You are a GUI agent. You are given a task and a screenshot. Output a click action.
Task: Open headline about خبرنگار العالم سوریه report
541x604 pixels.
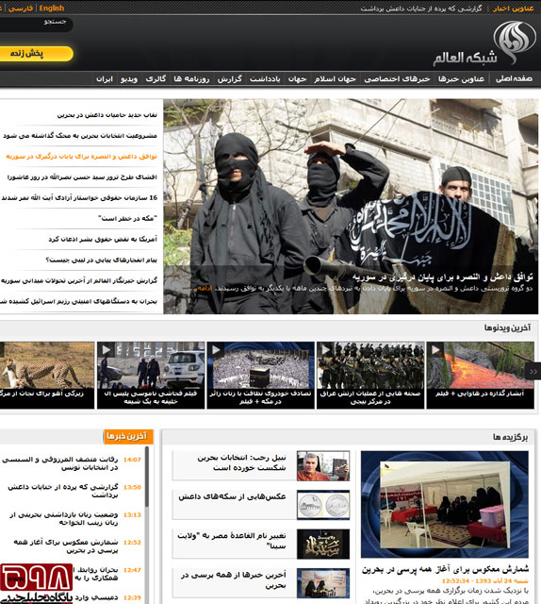(x=79, y=280)
